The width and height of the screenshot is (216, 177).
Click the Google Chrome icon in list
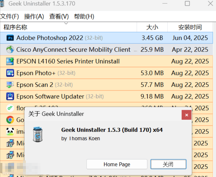pos(10,120)
